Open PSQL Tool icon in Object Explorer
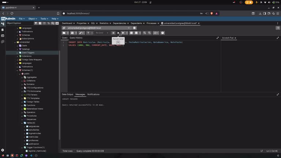This screenshot has height=158, width=281. pos(57,23)
